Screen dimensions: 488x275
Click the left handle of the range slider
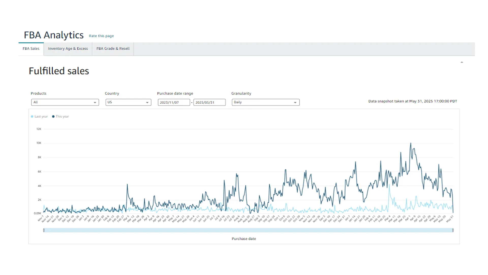click(44, 230)
